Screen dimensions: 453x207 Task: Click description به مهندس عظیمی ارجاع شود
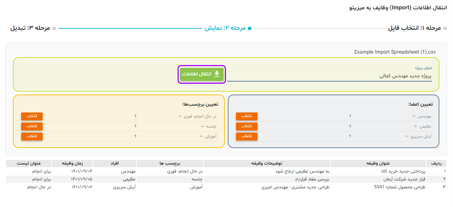click(303, 171)
